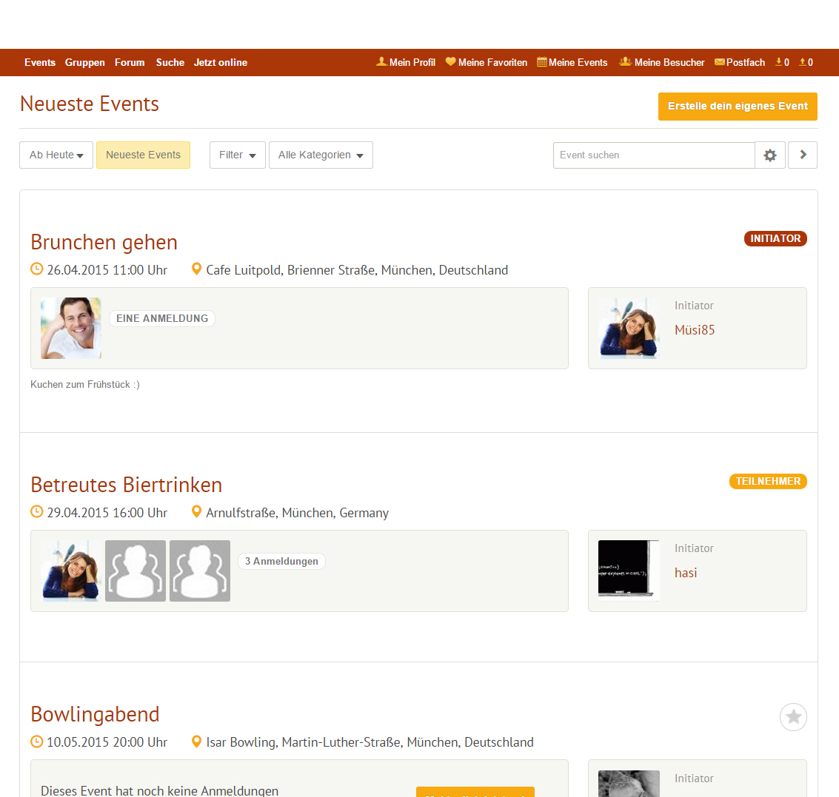
Task: Toggle the Neueste Events sort button
Action: coord(143,155)
